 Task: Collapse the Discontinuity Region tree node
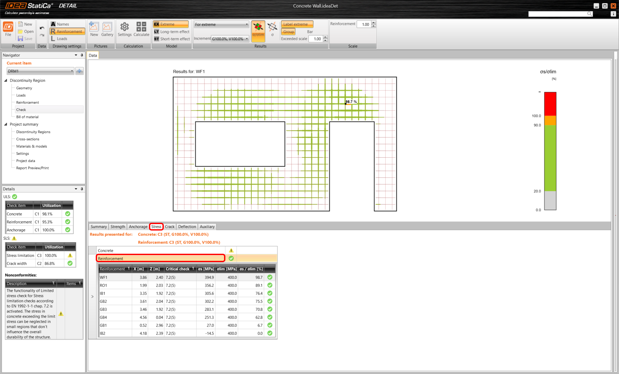[x=6, y=80]
